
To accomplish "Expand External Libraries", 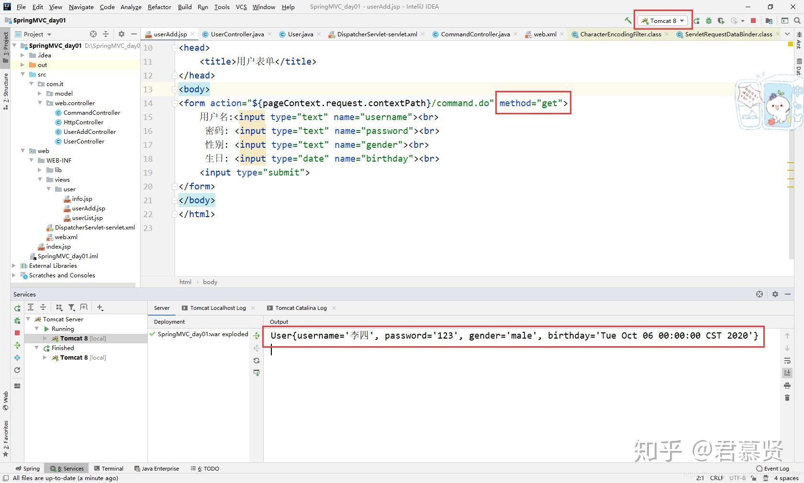I will [13, 266].
